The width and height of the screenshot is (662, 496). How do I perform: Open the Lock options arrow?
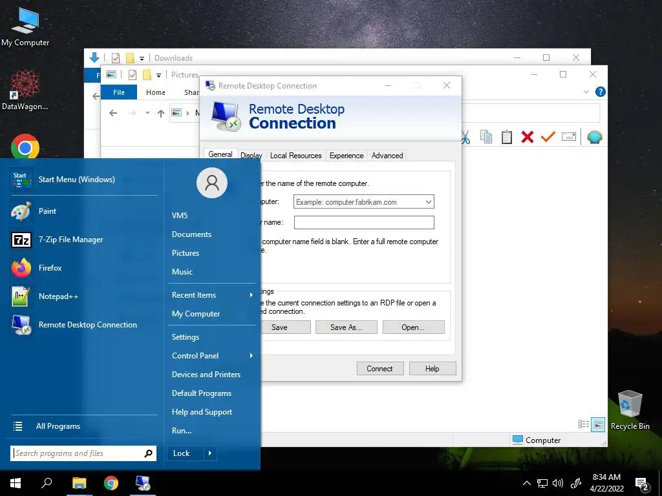(210, 453)
